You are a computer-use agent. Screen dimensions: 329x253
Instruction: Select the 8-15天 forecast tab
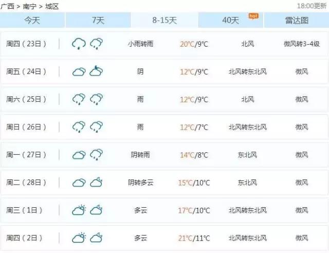164,21
